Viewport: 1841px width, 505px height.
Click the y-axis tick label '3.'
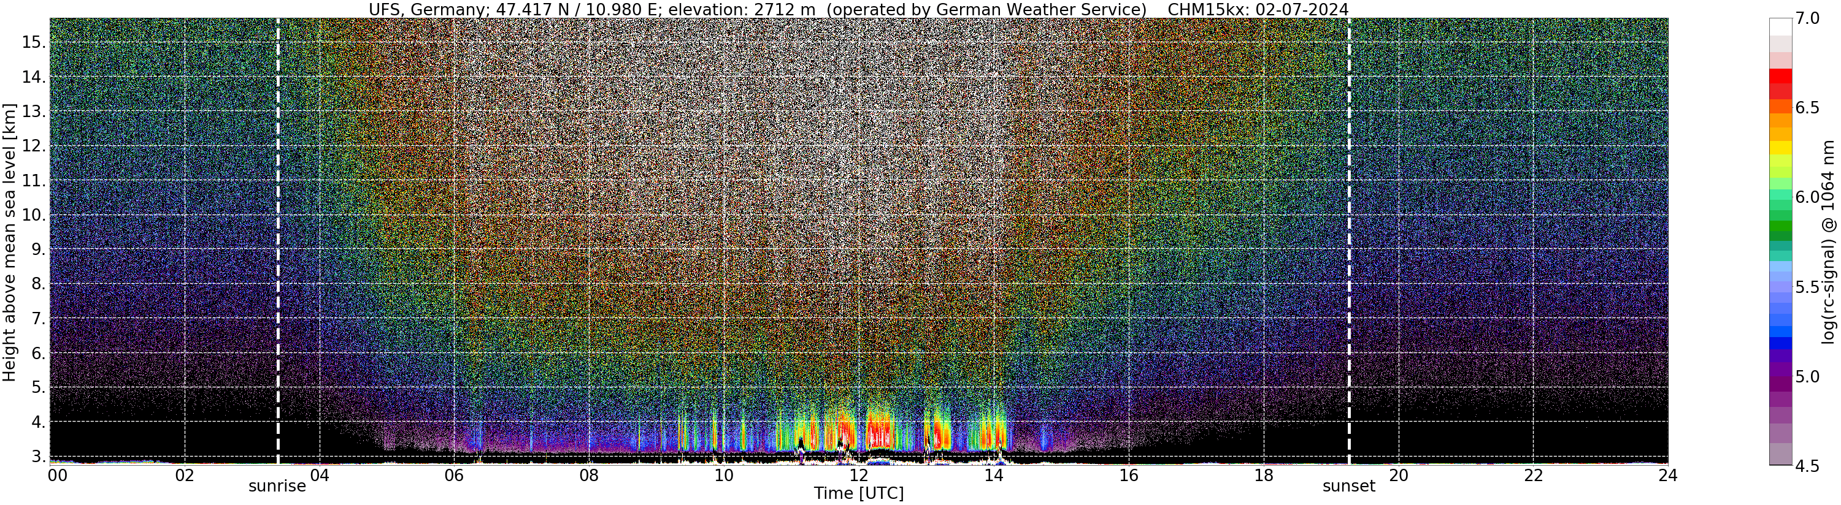click(39, 457)
